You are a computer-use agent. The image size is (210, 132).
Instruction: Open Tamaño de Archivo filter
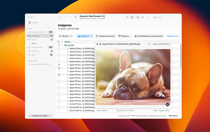[x=106, y=36]
